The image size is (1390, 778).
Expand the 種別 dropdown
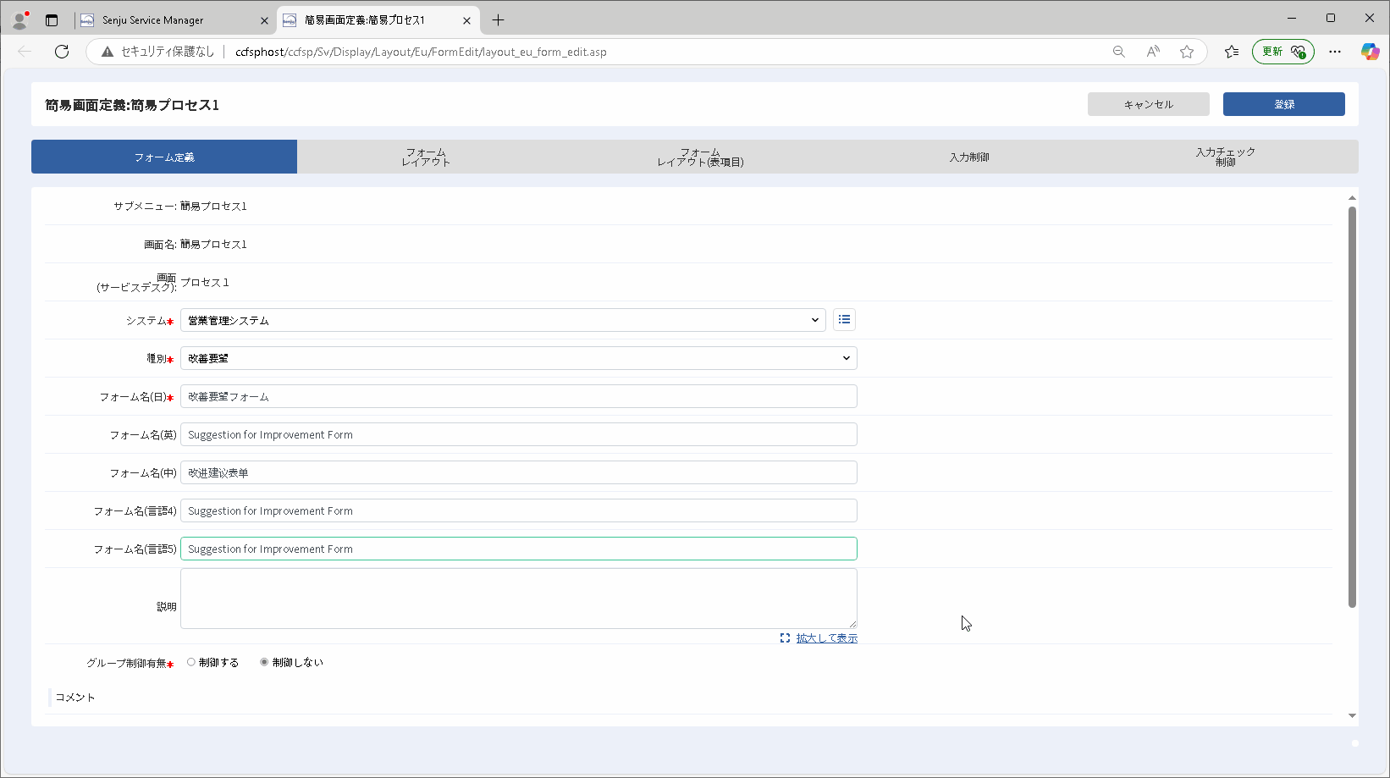click(519, 358)
